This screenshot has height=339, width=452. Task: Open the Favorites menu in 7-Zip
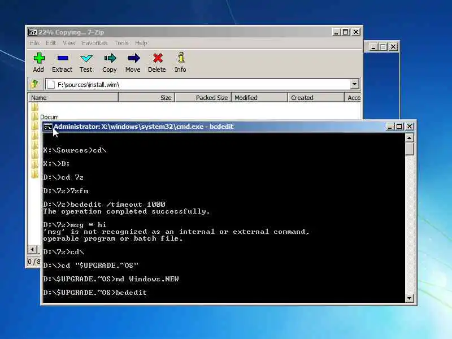pos(94,43)
